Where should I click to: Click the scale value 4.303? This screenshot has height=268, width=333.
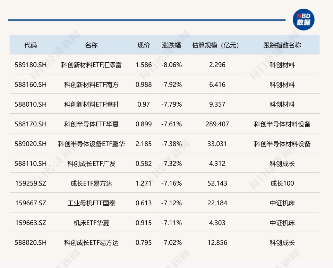[217, 223]
